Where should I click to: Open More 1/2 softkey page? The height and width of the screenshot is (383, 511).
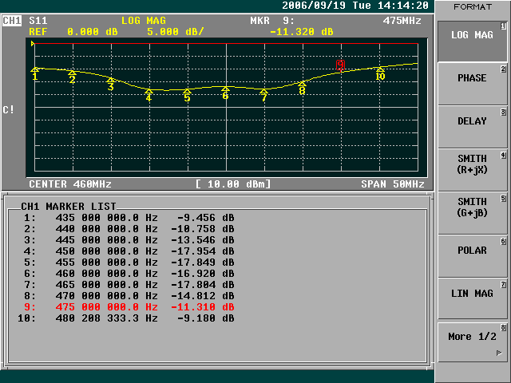[x=472, y=337]
